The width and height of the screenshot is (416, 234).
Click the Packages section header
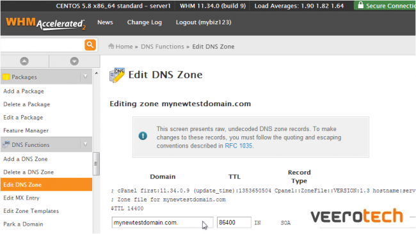[x=47, y=77]
